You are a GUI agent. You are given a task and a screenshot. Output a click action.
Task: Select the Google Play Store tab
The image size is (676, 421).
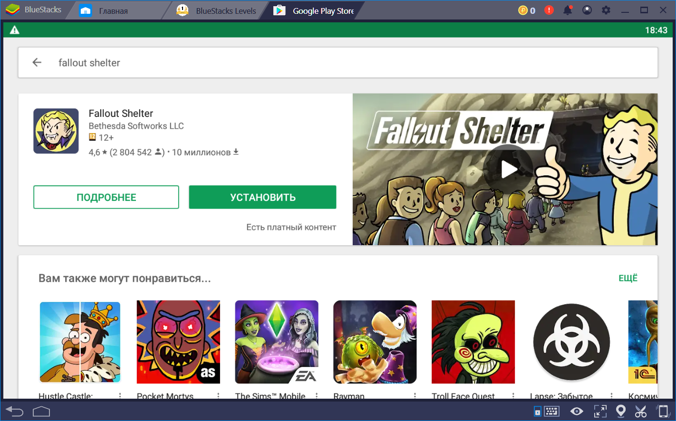(x=314, y=11)
